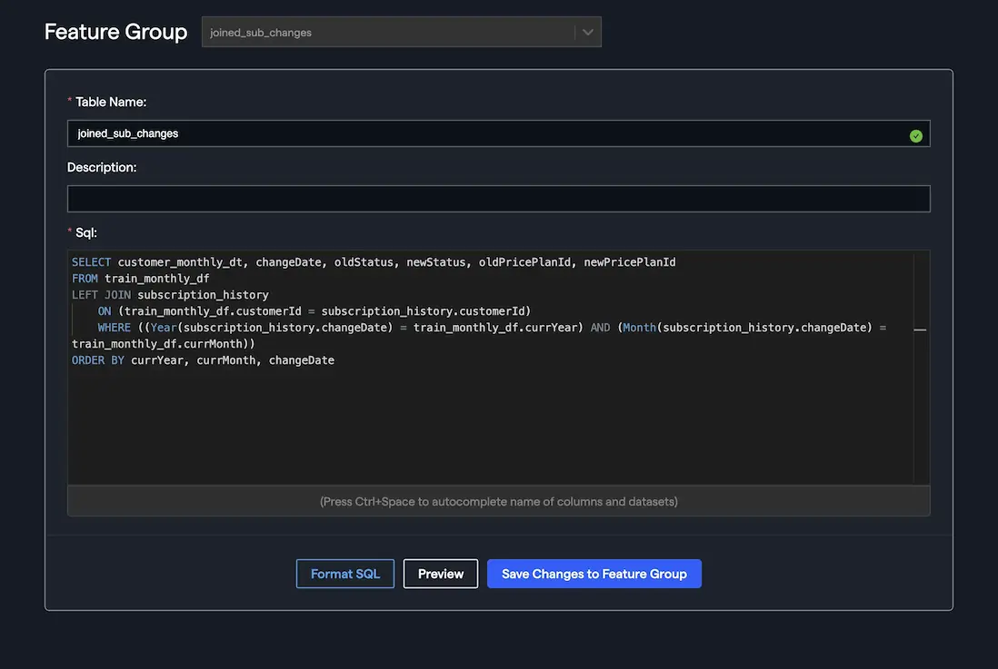Screen dimensions: 998x669
Task: Click the LEFT JOIN subscription_history line
Action: 170,295
